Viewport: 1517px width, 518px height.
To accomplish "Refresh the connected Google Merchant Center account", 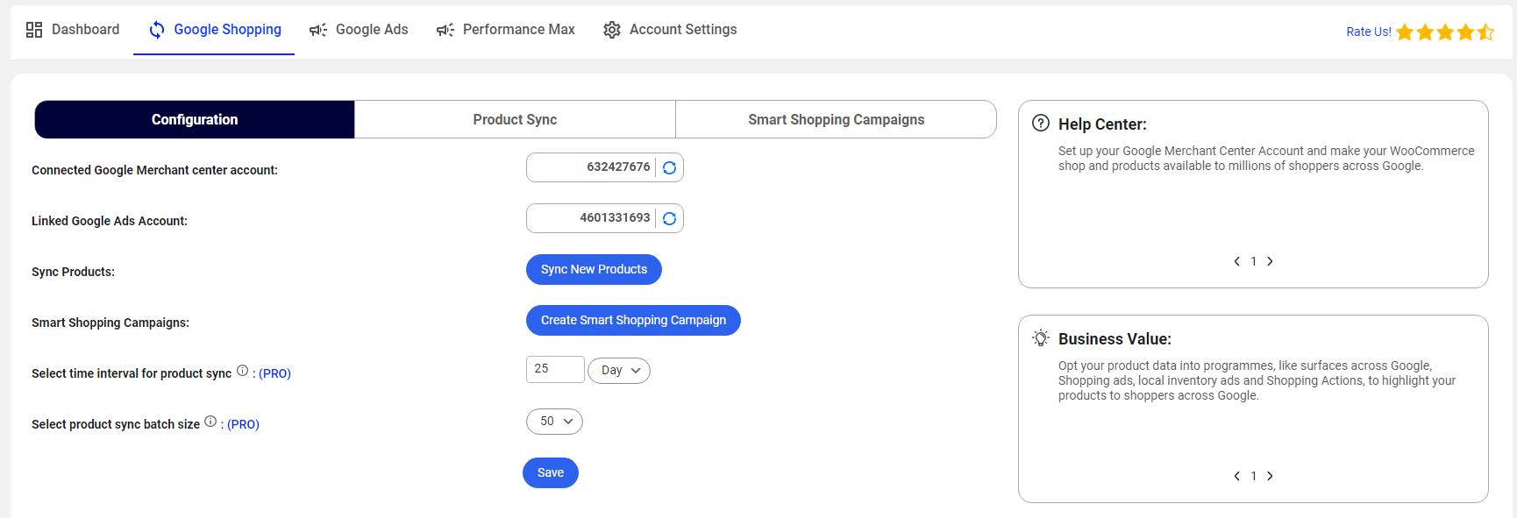I will [669, 167].
